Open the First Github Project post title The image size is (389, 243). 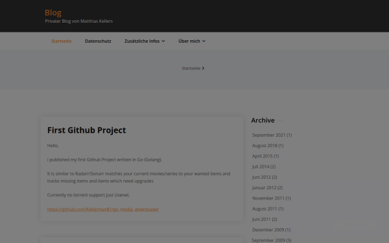click(87, 130)
